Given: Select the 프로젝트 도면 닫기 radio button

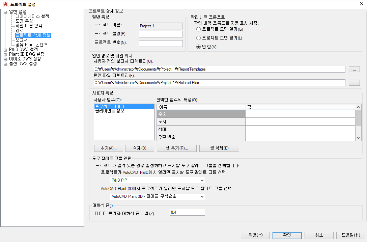Looking at the screenshot, I should [x=198, y=38].
